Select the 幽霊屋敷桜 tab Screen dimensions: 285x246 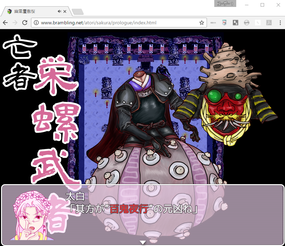pyautogui.click(x=36, y=11)
